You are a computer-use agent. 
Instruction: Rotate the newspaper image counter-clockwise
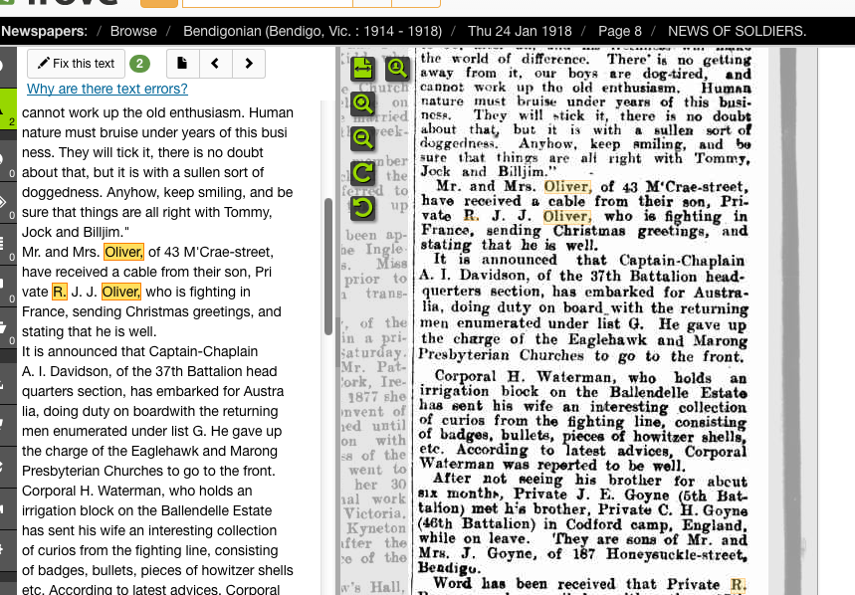tap(362, 208)
